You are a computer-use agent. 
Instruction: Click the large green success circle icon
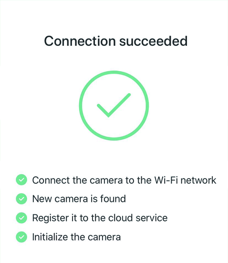[x=114, y=105]
